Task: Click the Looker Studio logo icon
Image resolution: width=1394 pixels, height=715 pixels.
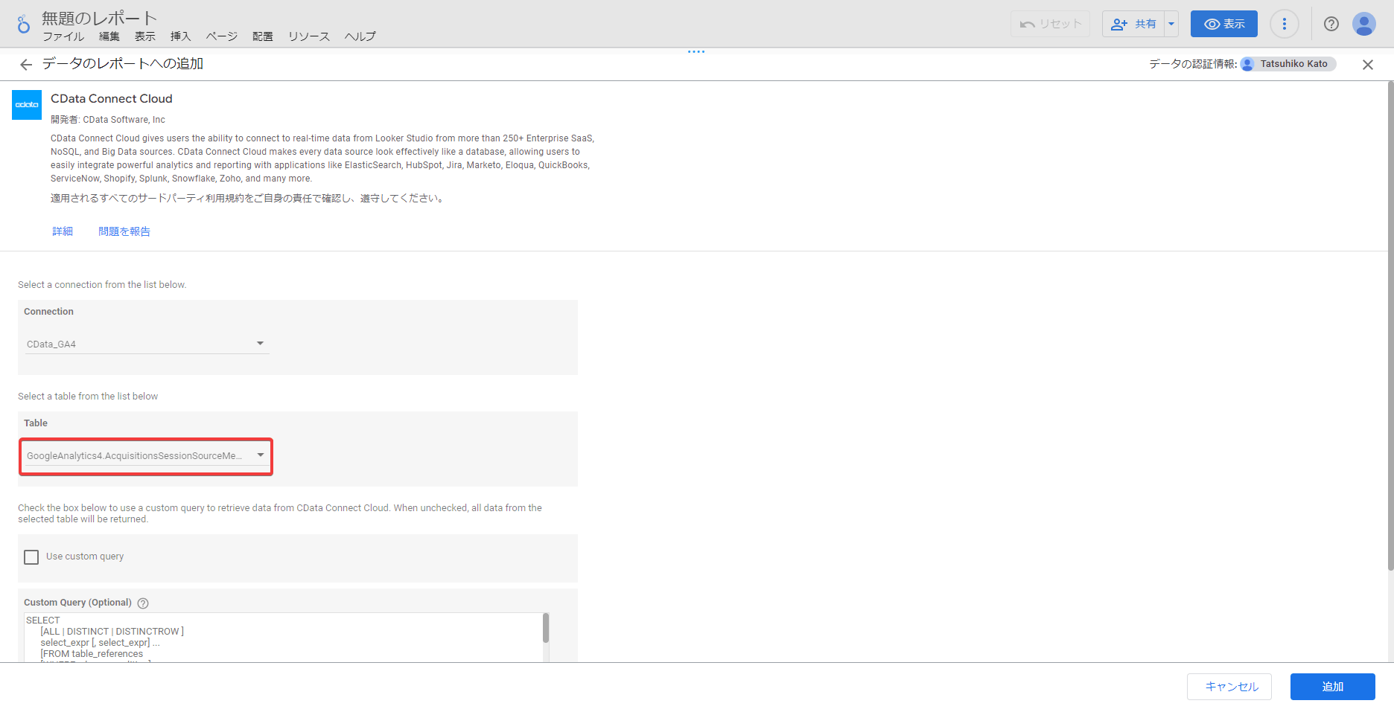Action: point(24,24)
